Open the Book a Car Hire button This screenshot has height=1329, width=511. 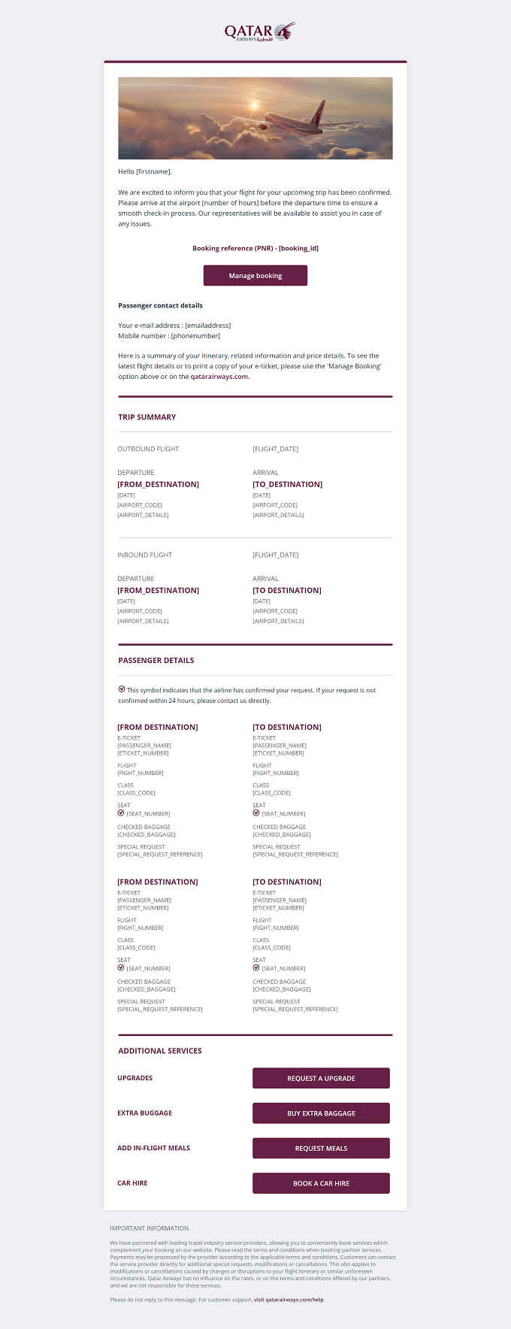tap(321, 1183)
